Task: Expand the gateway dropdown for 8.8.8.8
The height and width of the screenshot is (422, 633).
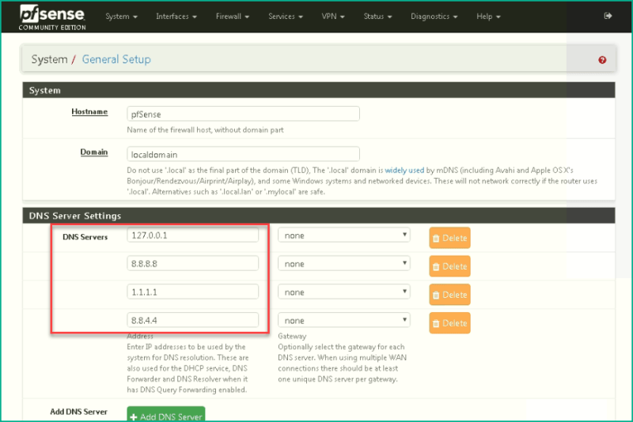Action: (344, 264)
